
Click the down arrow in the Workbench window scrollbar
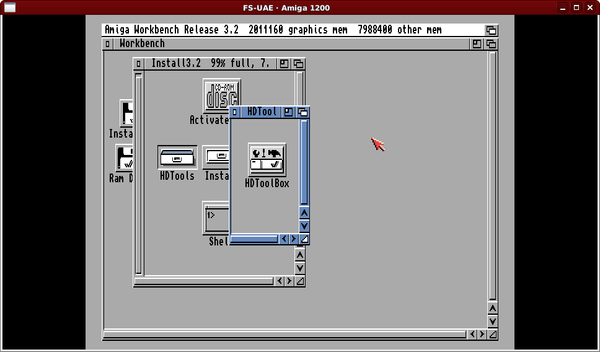pyautogui.click(x=493, y=322)
